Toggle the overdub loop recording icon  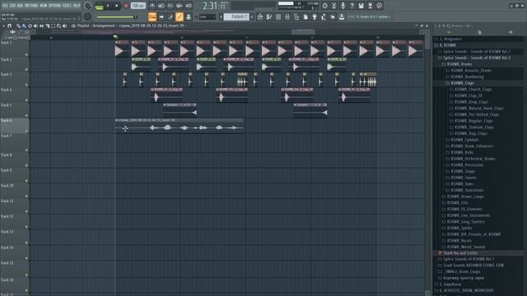coord(180,6)
